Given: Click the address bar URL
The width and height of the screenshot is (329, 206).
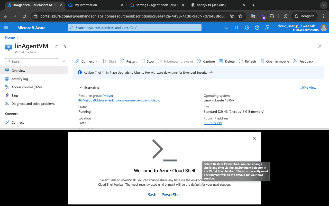Looking at the screenshot, I should click(x=133, y=16).
